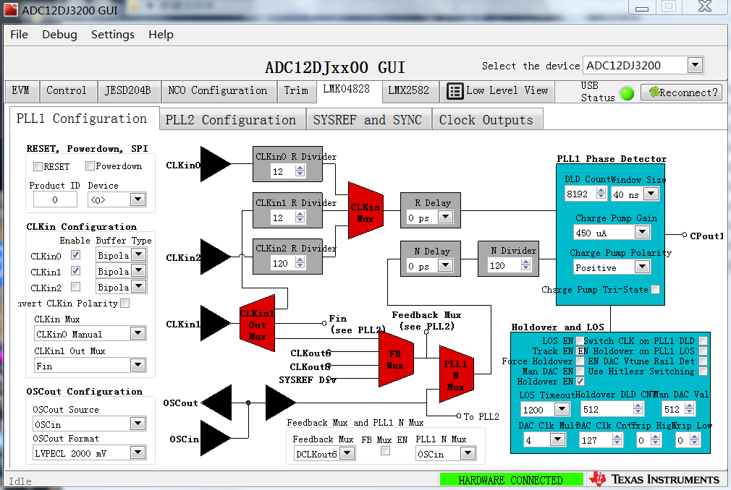Toggle the Man DAC EN checkbox
Viewport: 731px width, 490px height.
coord(580,371)
